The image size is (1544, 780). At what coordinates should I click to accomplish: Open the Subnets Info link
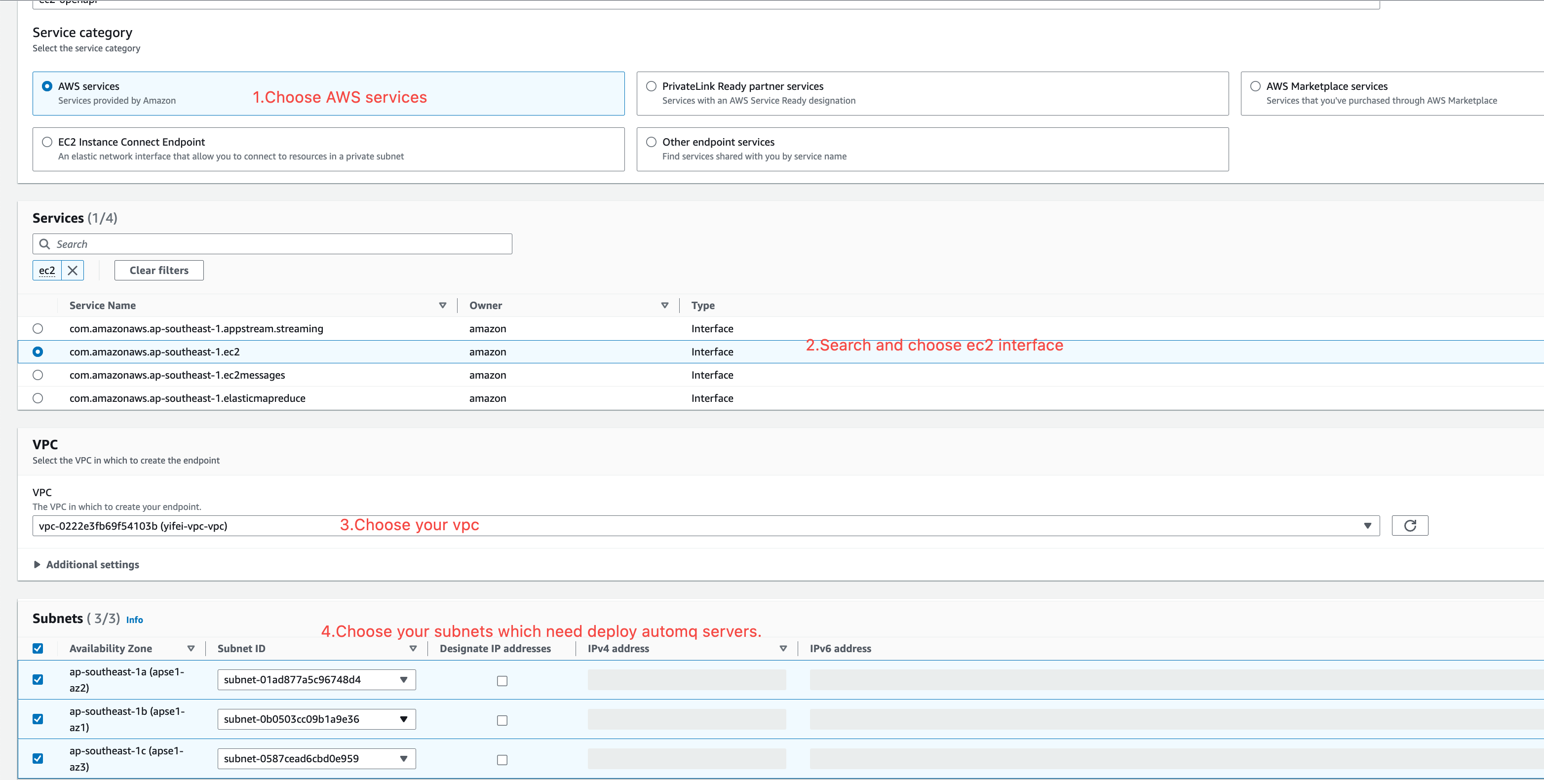coord(134,620)
